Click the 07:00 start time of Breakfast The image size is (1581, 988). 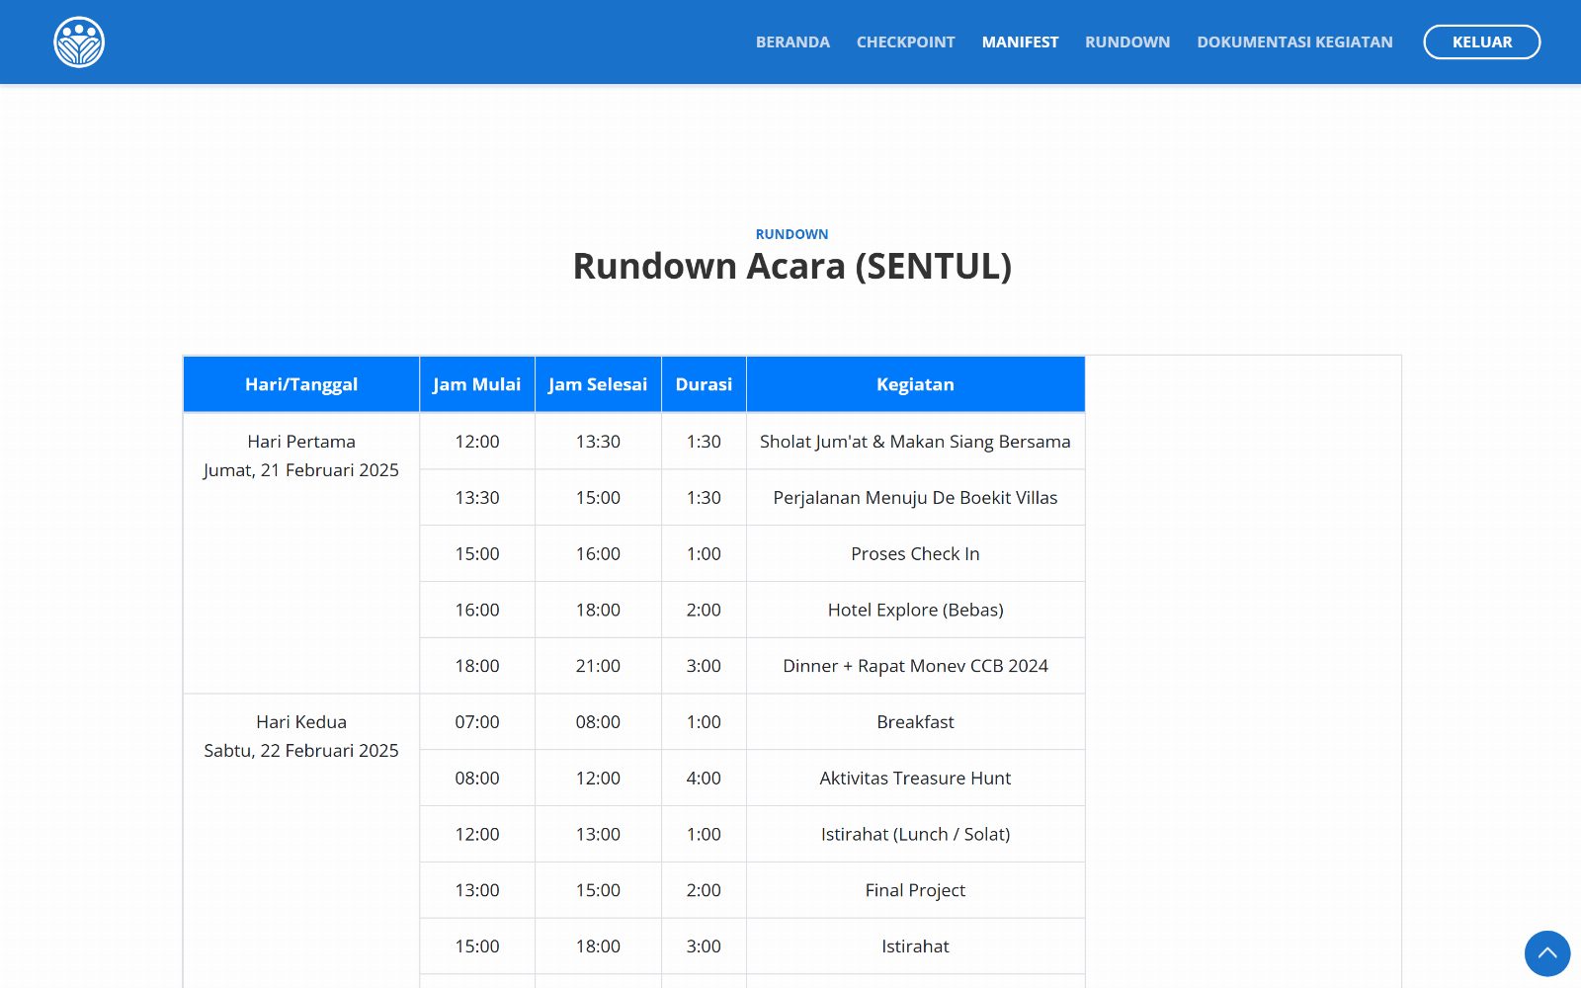(477, 722)
